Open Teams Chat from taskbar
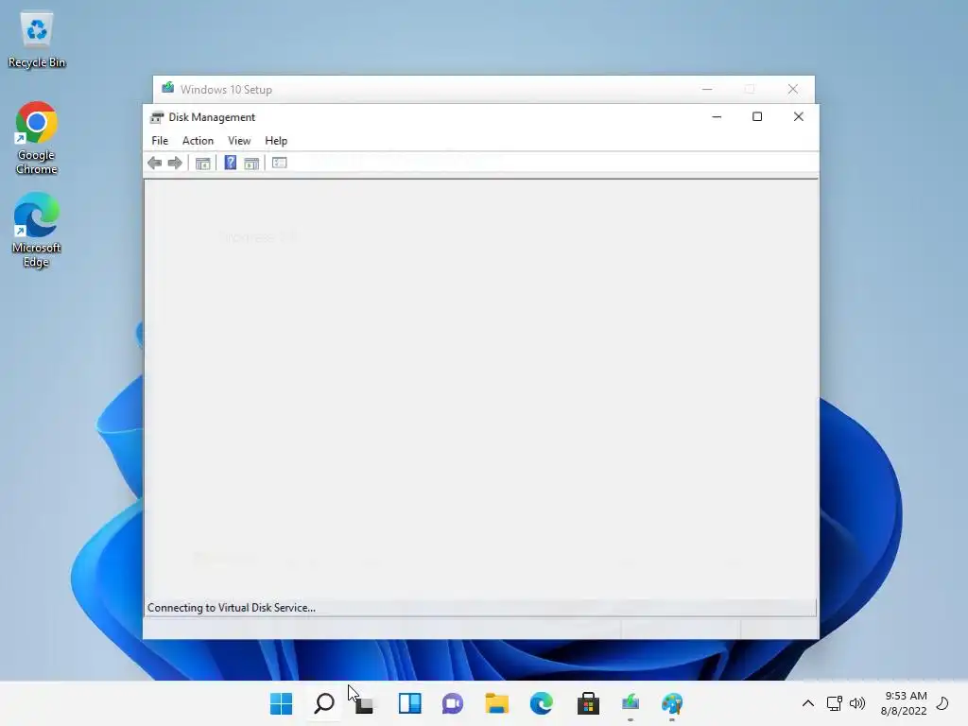Image resolution: width=968 pixels, height=726 pixels. (x=453, y=703)
